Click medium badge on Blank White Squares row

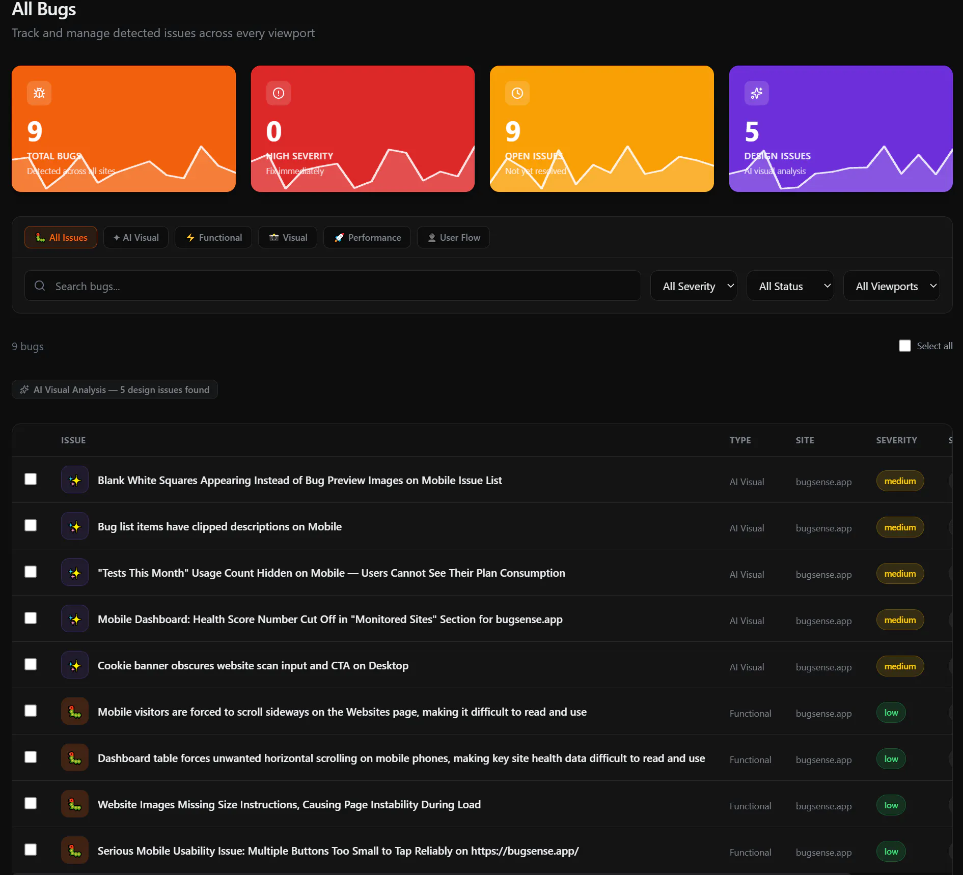(x=900, y=481)
